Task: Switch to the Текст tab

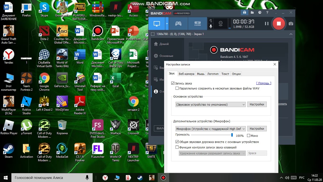Action: [x=225, y=74]
